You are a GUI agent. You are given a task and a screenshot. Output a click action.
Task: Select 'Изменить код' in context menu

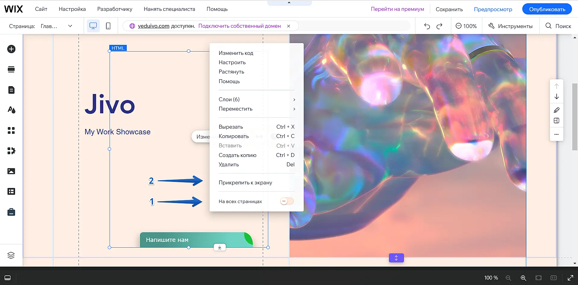pos(236,53)
